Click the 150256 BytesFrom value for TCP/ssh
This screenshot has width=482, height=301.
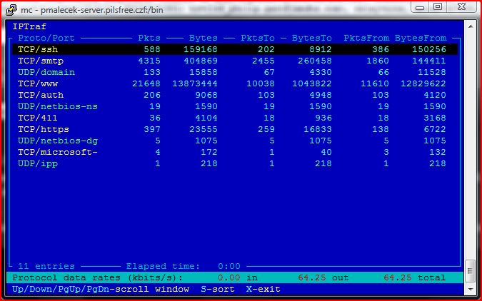[429, 49]
